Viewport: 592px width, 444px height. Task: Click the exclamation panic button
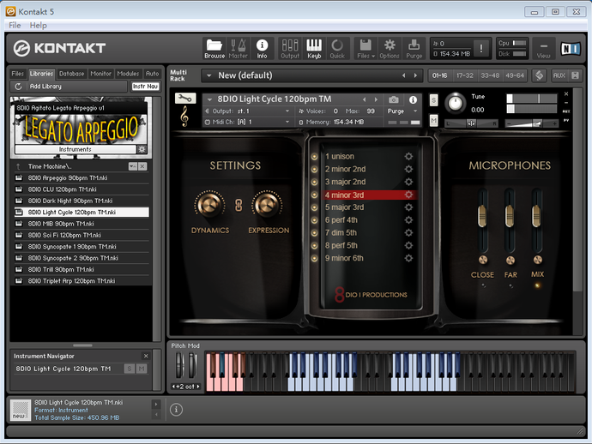point(481,48)
